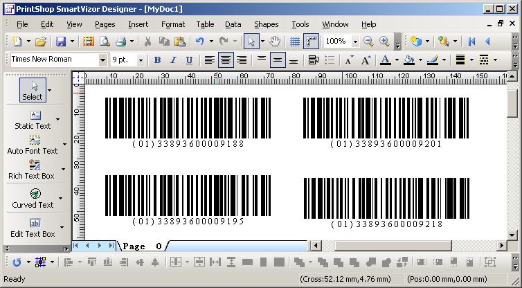
Task: Open the font name dropdown
Action: click(103, 60)
